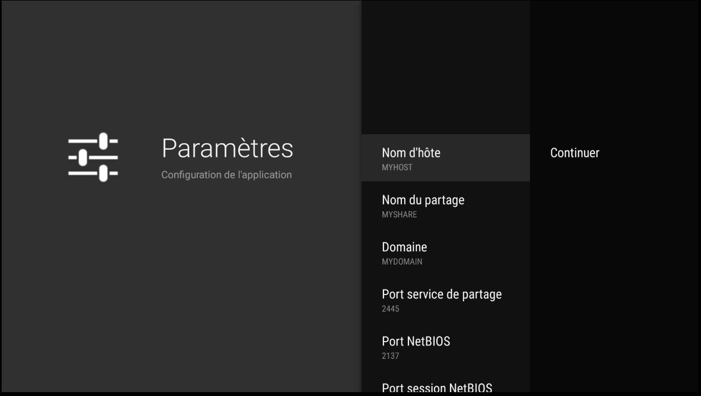The height and width of the screenshot is (396, 701).
Task: Change the MYDOMAIN domain value
Action: pos(402,262)
